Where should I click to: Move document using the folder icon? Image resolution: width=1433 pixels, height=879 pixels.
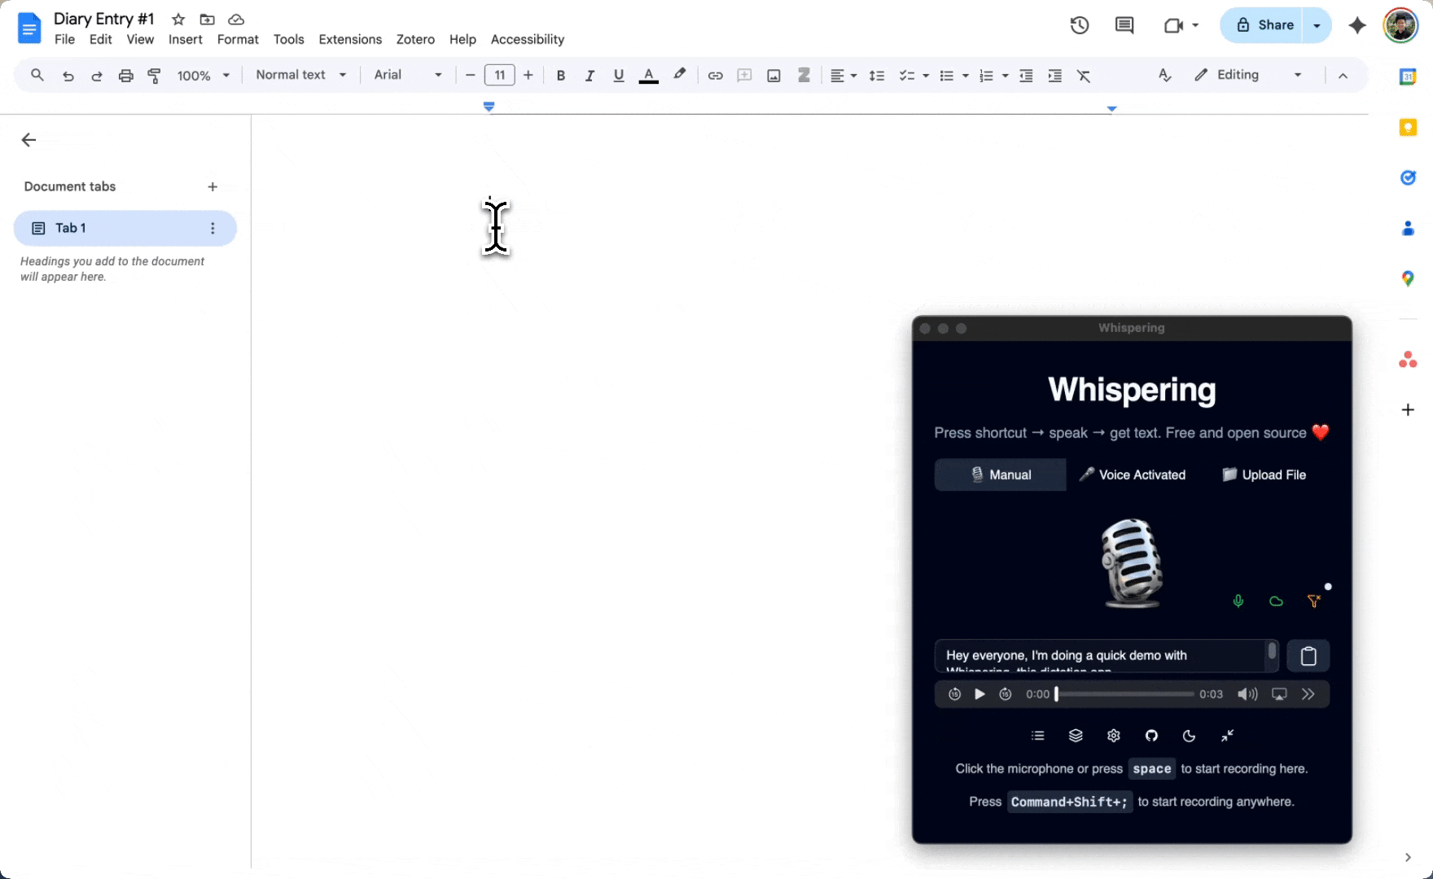(x=207, y=20)
